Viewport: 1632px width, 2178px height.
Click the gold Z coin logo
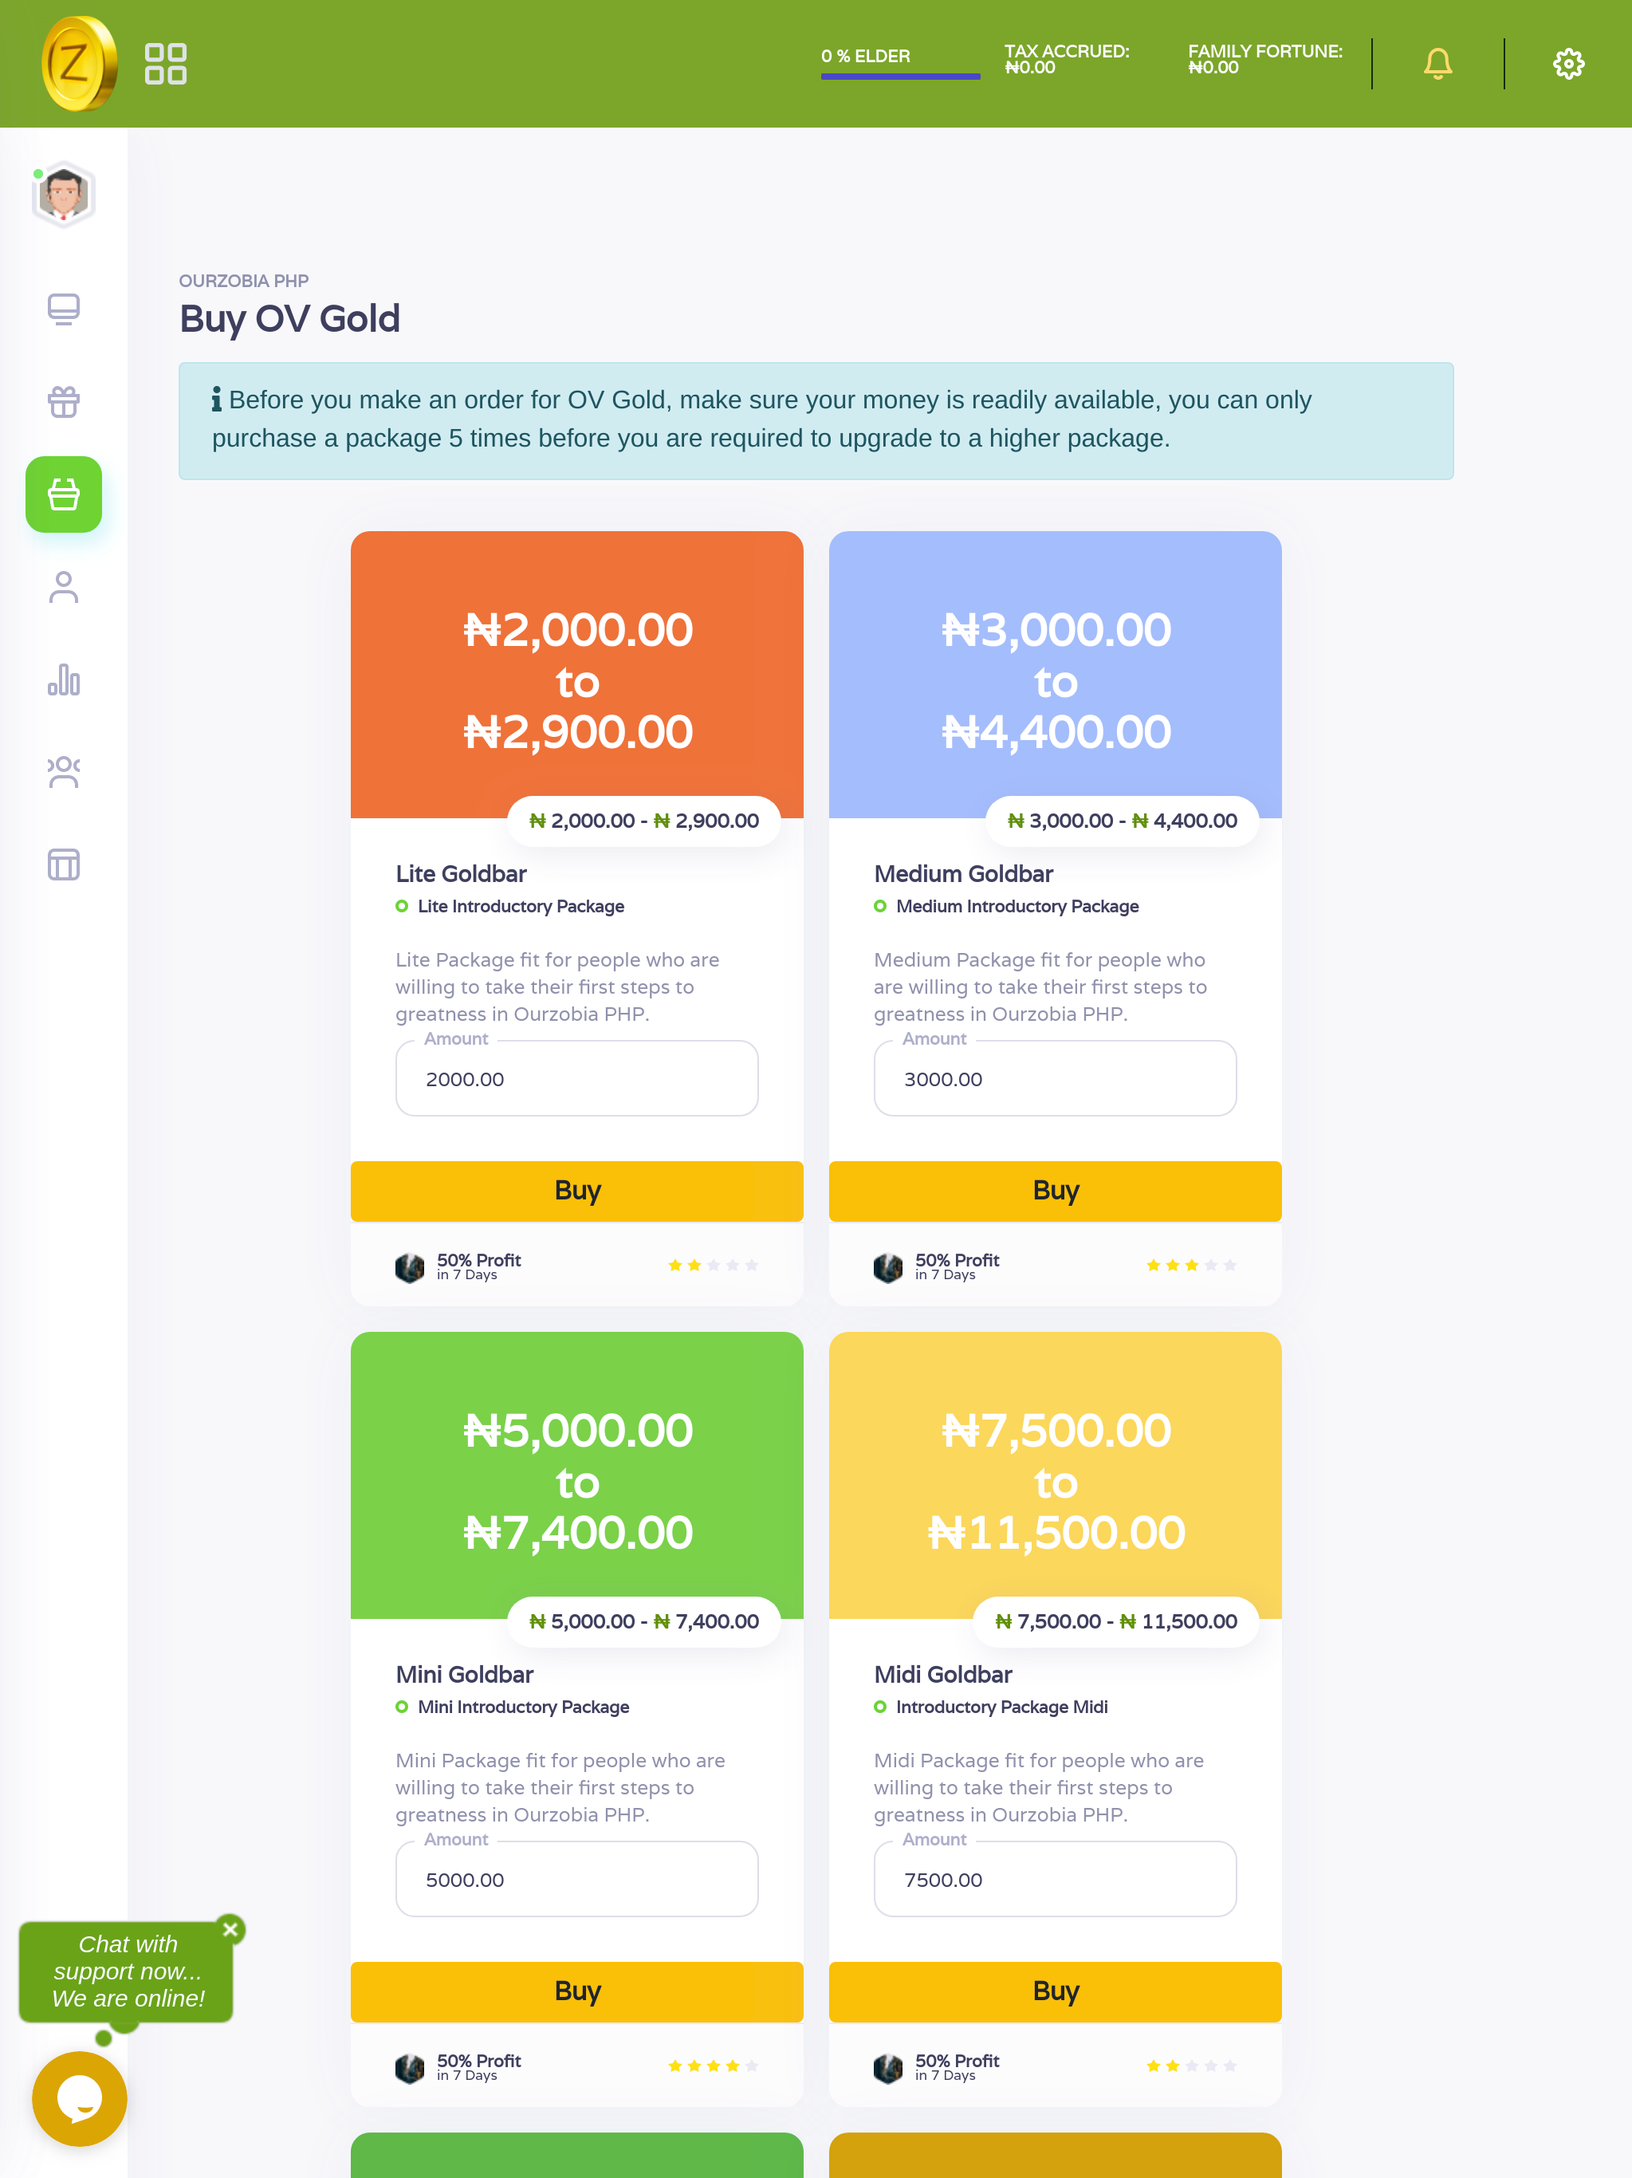pos(79,64)
